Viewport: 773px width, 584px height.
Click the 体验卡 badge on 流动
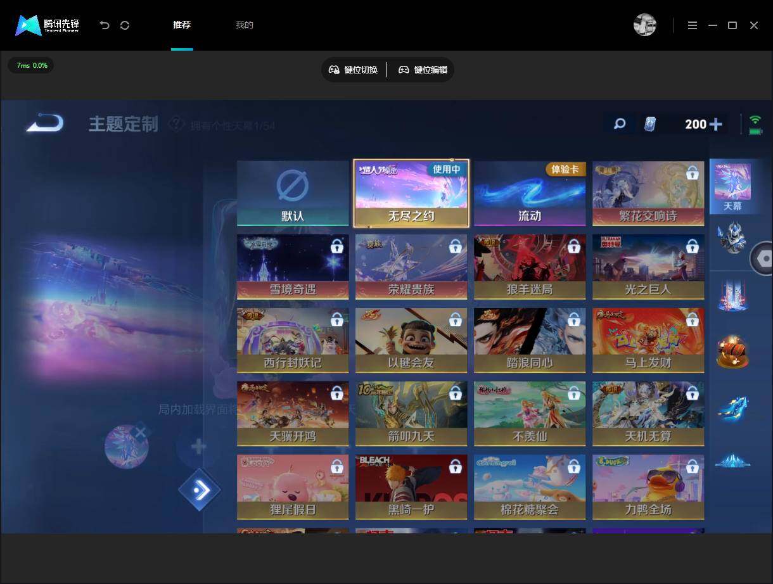[565, 169]
